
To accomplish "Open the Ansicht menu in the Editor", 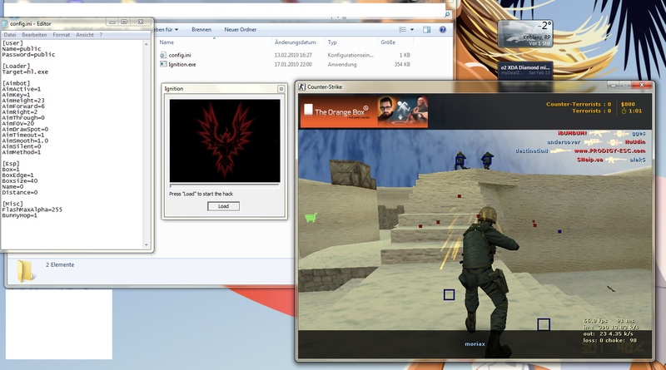I will click(85, 35).
